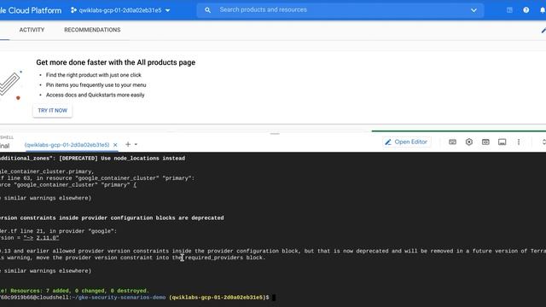This screenshot has width=546, height=307.
Task: Click the Google Cloud Platform logo text
Action: (x=31, y=10)
